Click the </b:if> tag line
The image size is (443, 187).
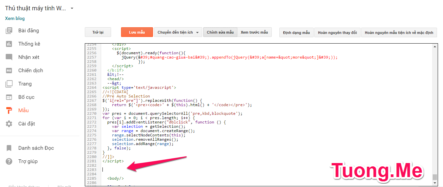click(x=115, y=70)
